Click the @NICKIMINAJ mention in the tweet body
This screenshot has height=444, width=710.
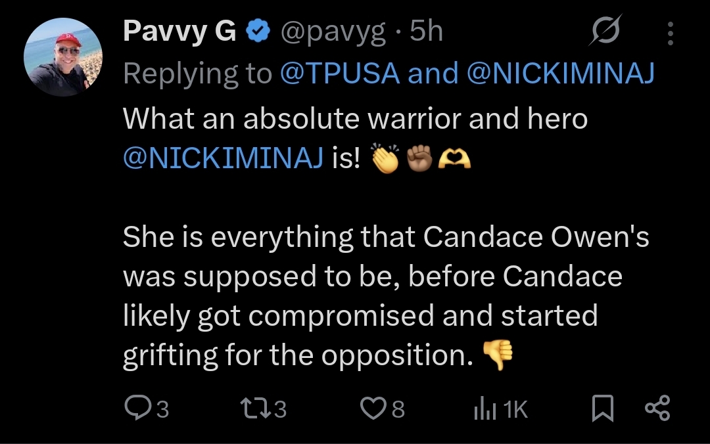click(223, 160)
